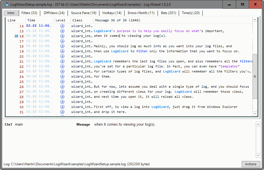264x170 pixels.
Task: Click the info level icon on line 25
Action: click(x=62, y=81)
